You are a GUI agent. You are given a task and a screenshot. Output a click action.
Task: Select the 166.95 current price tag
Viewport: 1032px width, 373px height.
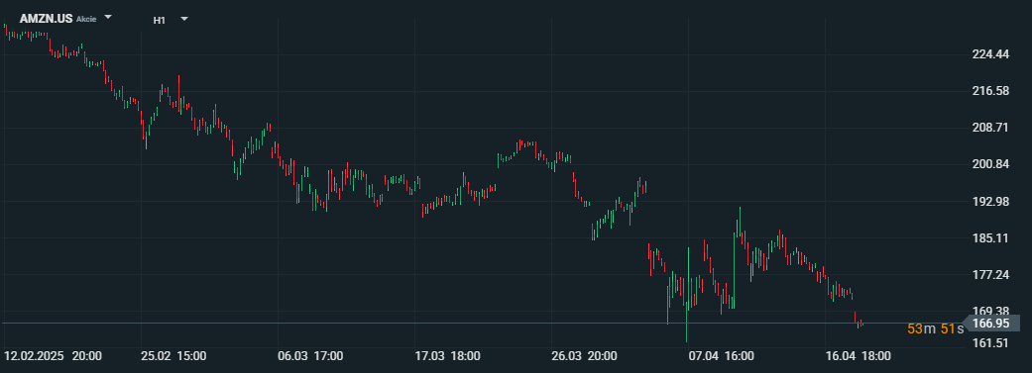(990, 324)
